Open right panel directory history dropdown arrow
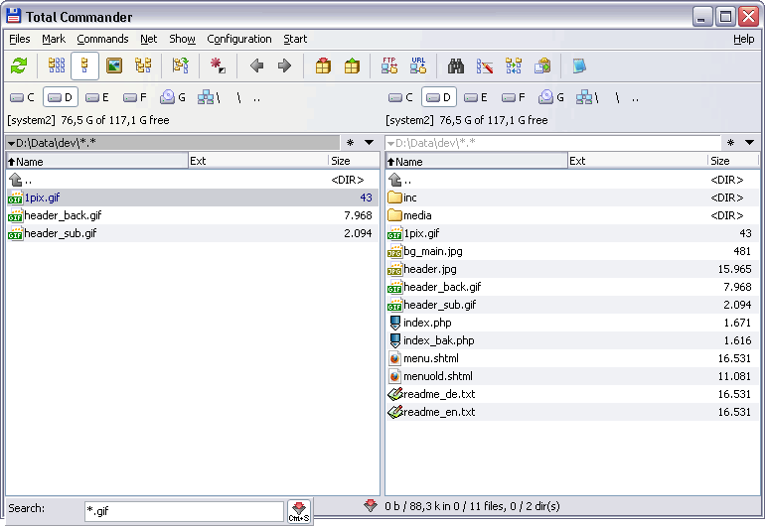The height and width of the screenshot is (526, 765). coord(749,142)
